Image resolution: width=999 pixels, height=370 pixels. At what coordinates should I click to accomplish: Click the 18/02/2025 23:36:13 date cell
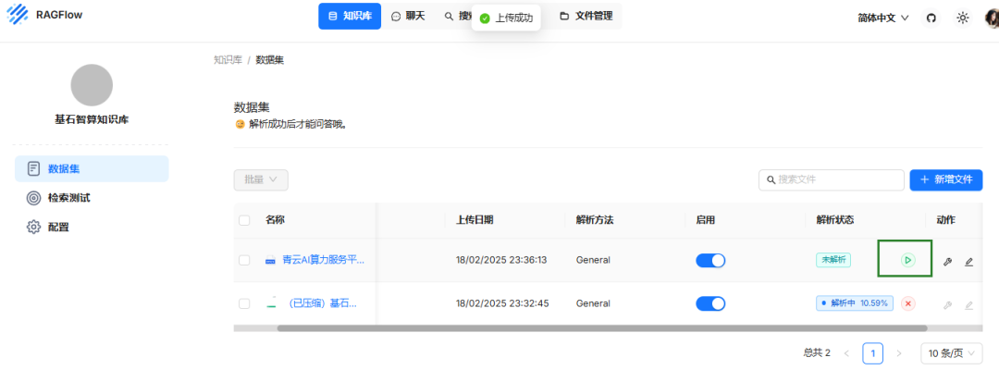point(501,260)
